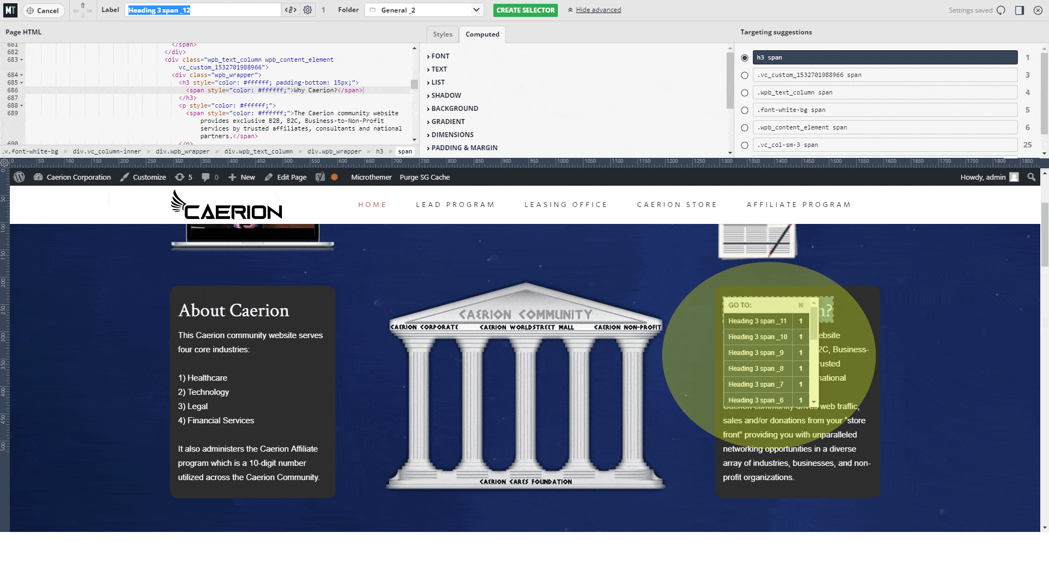Viewport: 1049px width, 568px height.
Task: Click the Microthemer MT logo icon
Action: point(10,10)
